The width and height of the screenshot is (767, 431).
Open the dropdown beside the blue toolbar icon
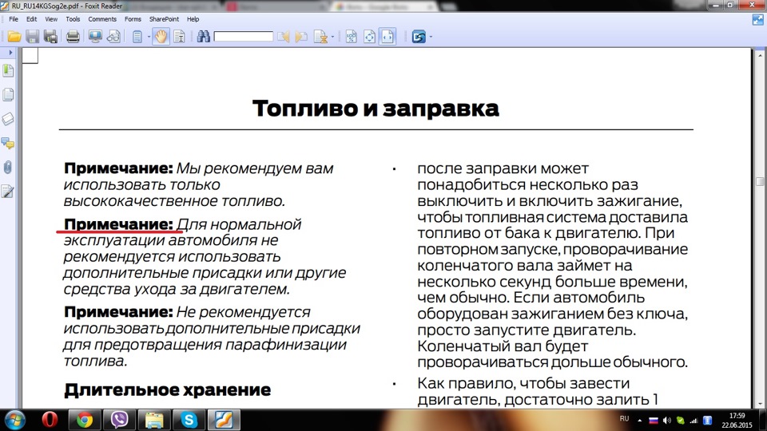pos(431,37)
